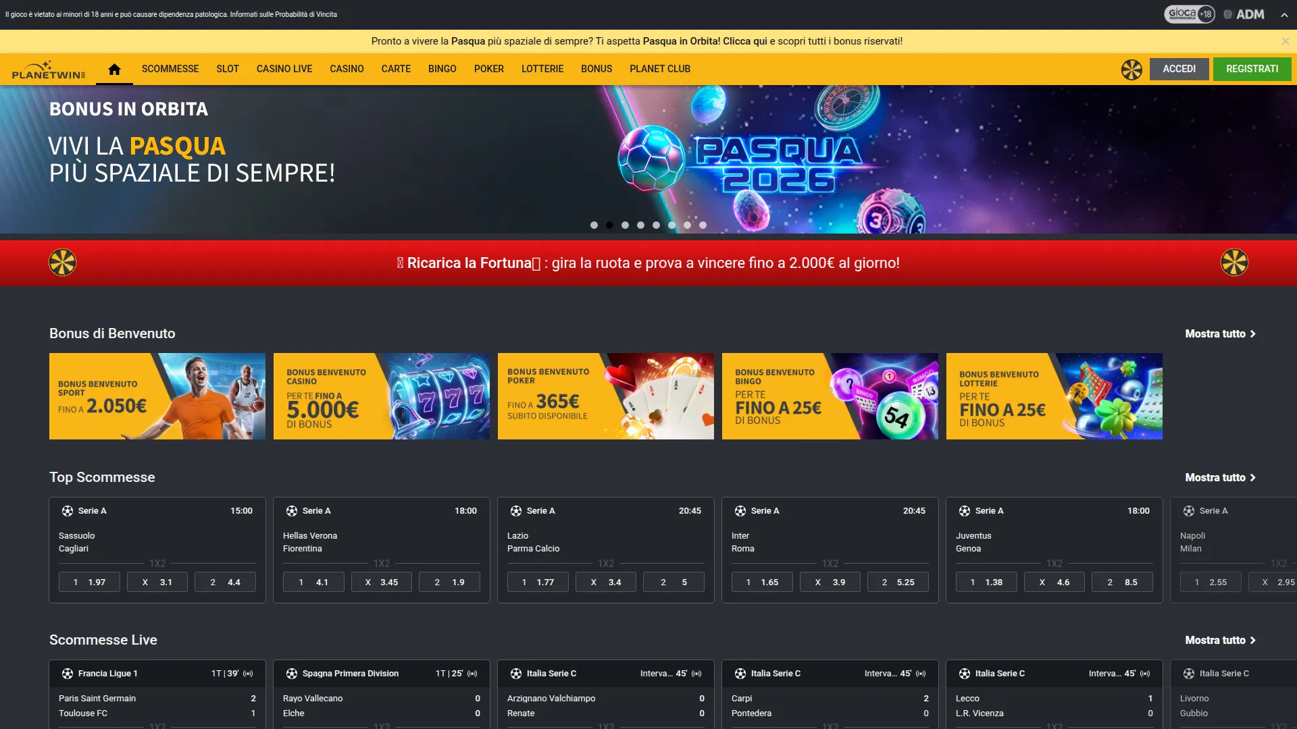
Task: Click the PlanetWin365 logo
Action: point(47,69)
